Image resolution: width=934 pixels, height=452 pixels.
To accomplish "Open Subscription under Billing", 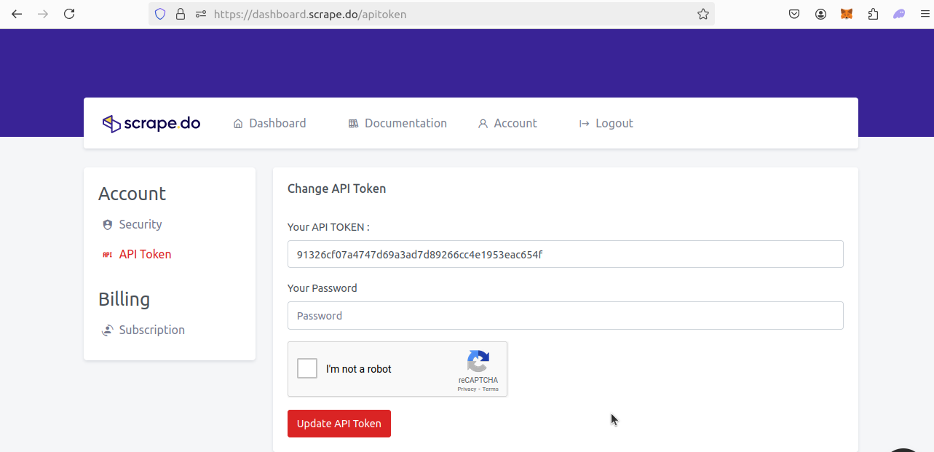I will [151, 330].
